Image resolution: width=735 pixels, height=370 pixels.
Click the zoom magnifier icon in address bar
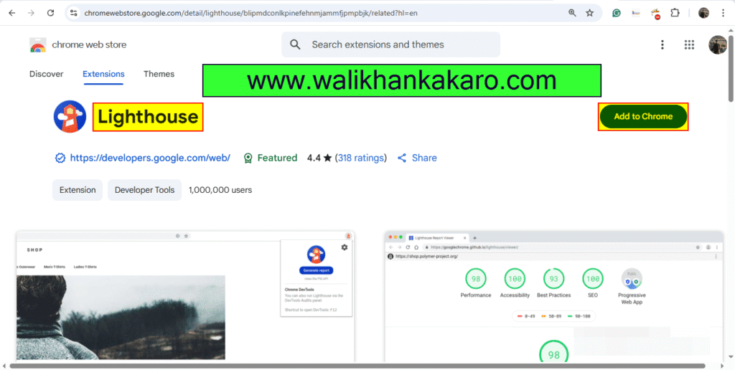[572, 13]
